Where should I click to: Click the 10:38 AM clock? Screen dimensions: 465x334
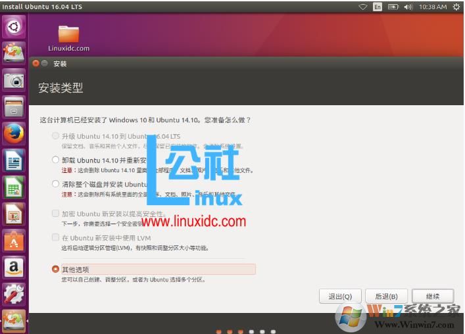433,7
